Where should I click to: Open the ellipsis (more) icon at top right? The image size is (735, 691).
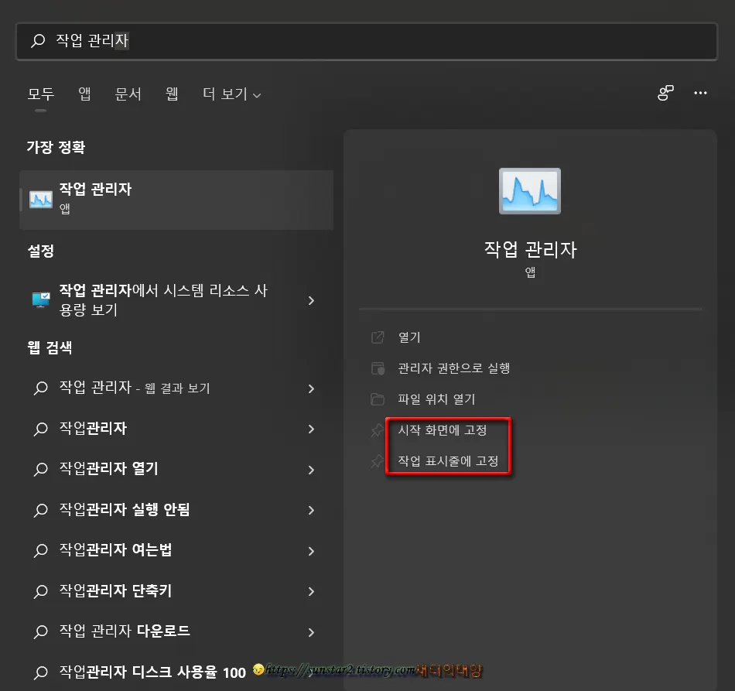click(x=700, y=93)
